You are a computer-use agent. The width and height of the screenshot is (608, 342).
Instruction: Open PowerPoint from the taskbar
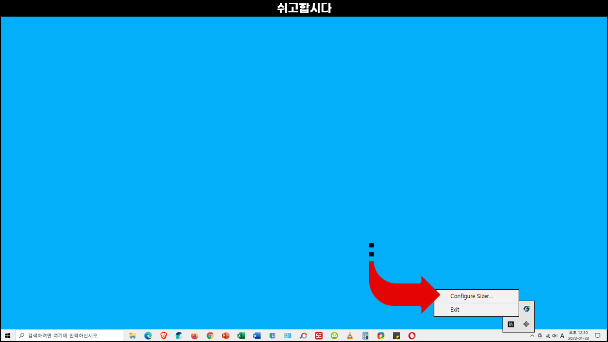click(x=226, y=336)
